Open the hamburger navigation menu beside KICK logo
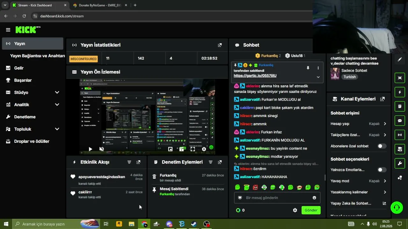Image resolution: width=408 pixels, height=229 pixels. point(8,30)
